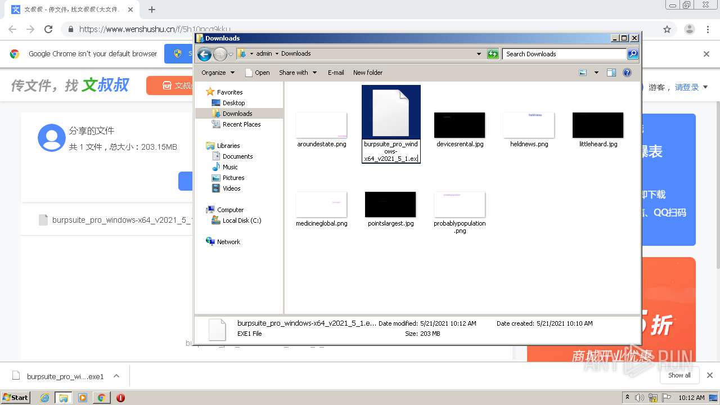Viewport: 720px width, 405px height.
Task: Select the pointslargest.jpg thumbnail
Action: coord(390,204)
